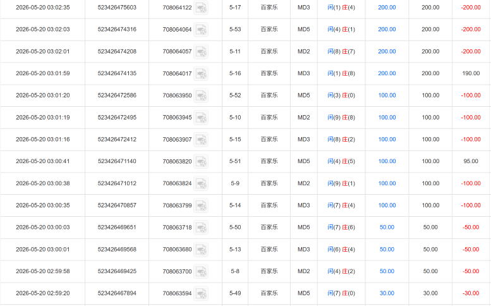Screen dimensions: 491x306
Task: Select the blue 50.00 amount of order 523426469651
Action: click(387, 228)
